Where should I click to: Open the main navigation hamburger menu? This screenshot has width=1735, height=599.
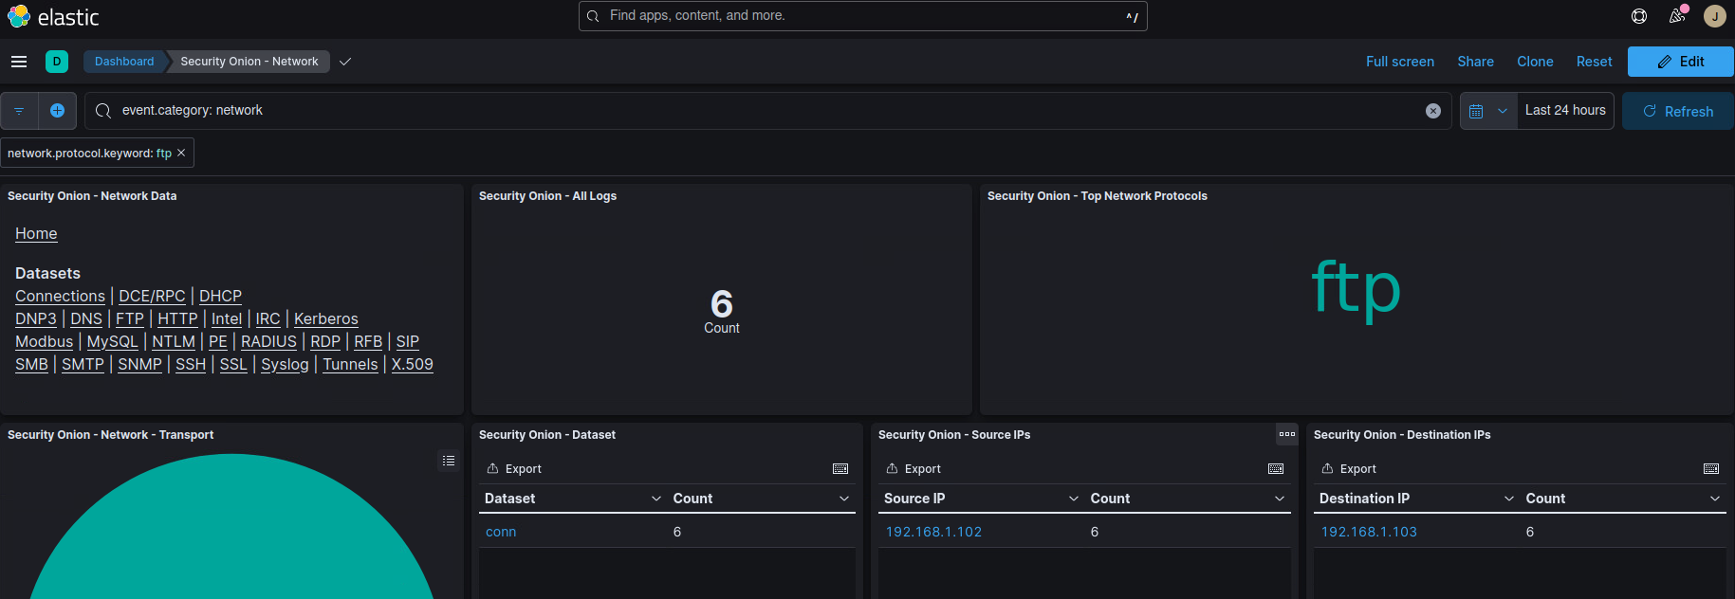(x=19, y=62)
